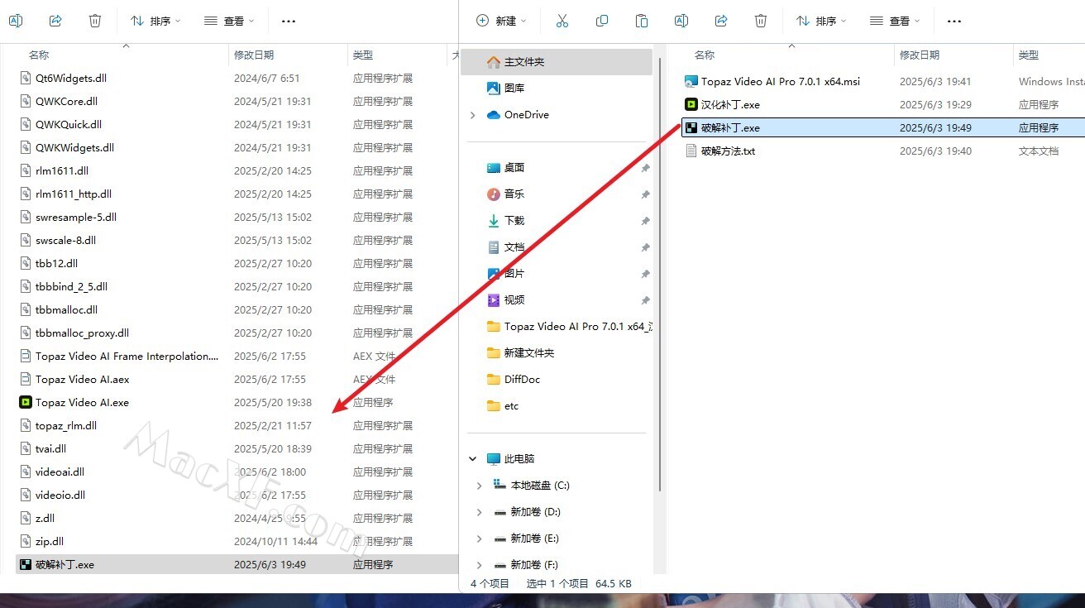This screenshot has height=608, width=1085.
Task: Collapse the 此电脑 tree node
Action: click(472, 458)
